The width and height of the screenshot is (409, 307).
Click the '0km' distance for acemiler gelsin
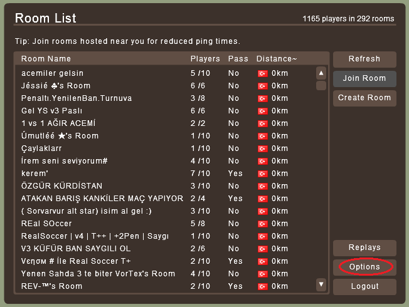click(280, 73)
